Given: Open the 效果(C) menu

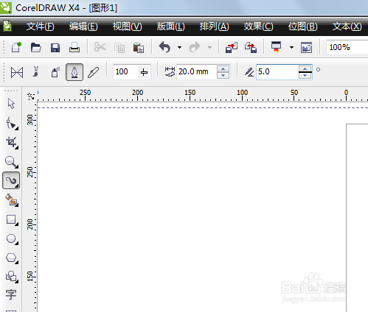Looking at the screenshot, I should (258, 26).
